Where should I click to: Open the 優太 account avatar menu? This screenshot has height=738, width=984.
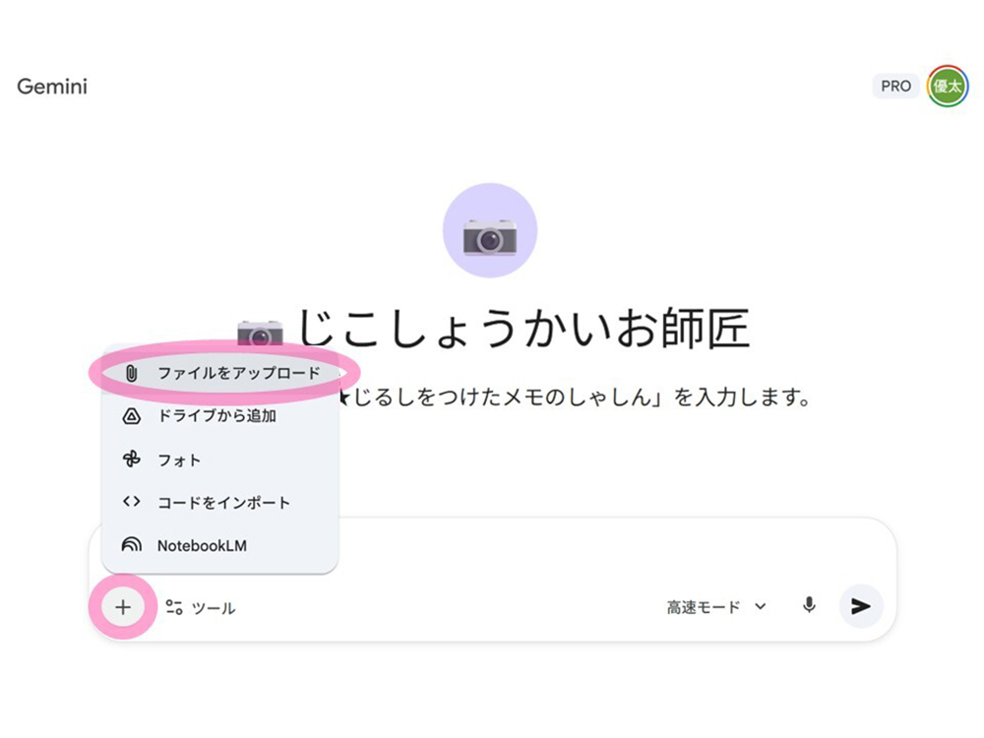click(x=947, y=87)
